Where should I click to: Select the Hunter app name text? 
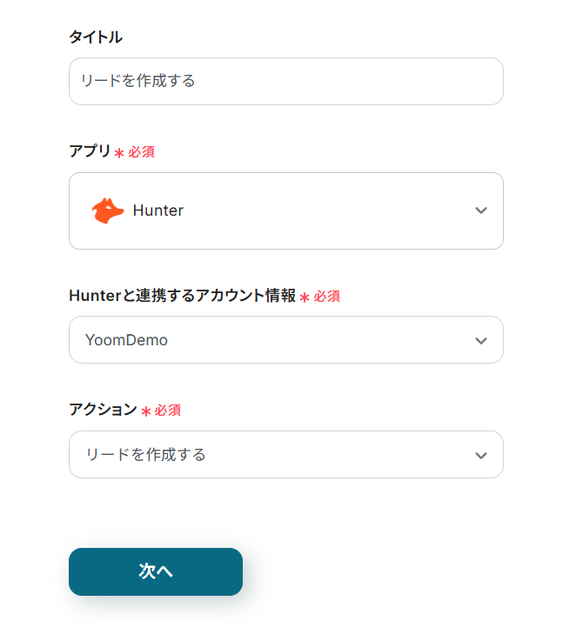tap(157, 210)
